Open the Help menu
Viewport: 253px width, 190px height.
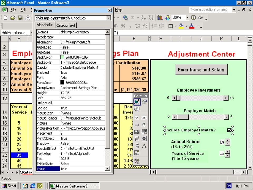[x=119, y=10]
